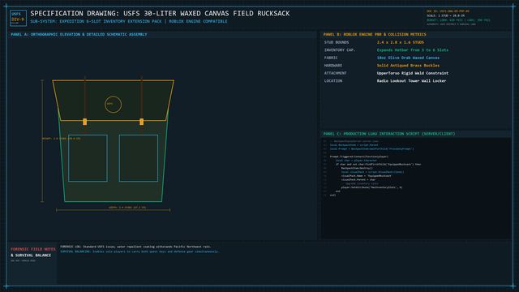The width and height of the screenshot is (519, 292).
Task: Click the rucksack height dimension label
Action: coord(62,139)
